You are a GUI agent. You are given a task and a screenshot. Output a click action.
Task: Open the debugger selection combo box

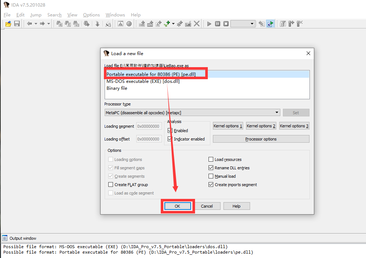tap(242, 24)
